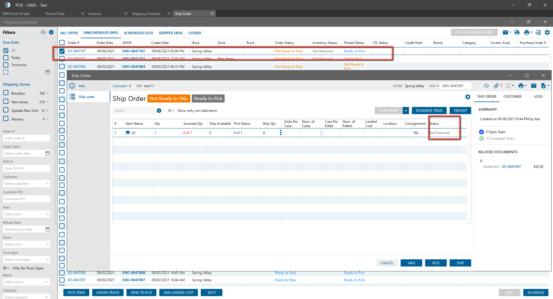
Task: Clear the item search box with X icon
Action: [159, 111]
